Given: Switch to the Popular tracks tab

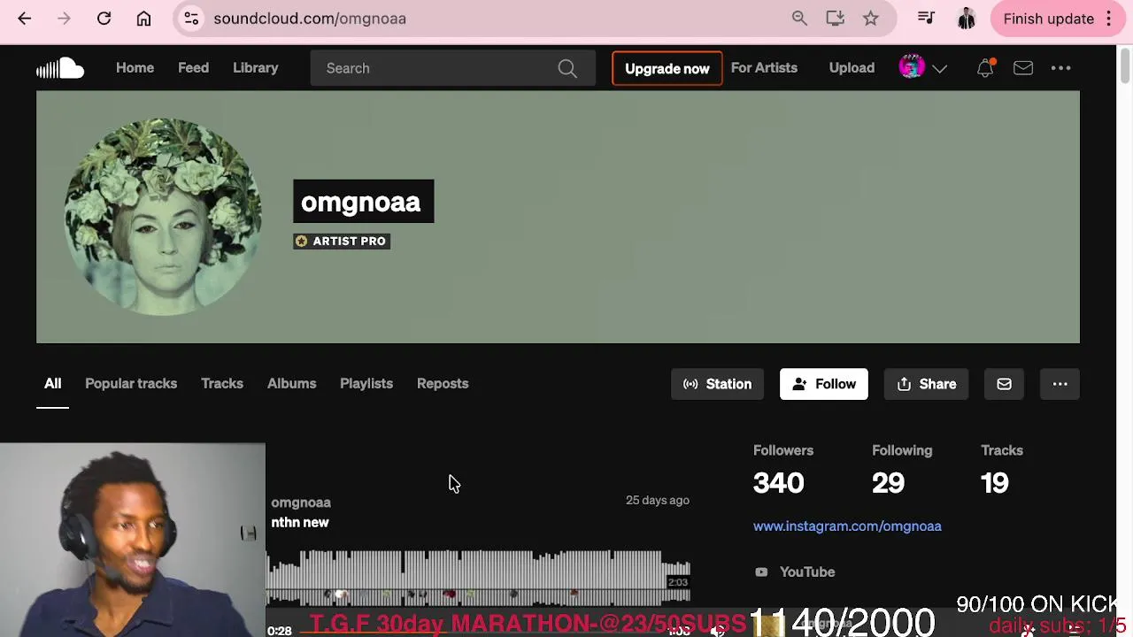Looking at the screenshot, I should coord(131,383).
